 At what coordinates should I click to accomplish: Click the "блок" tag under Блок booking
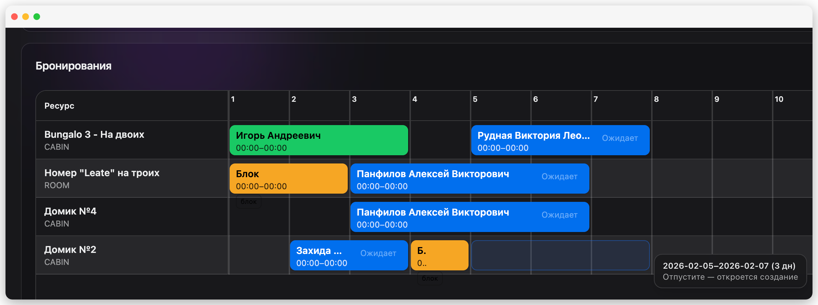click(x=249, y=202)
